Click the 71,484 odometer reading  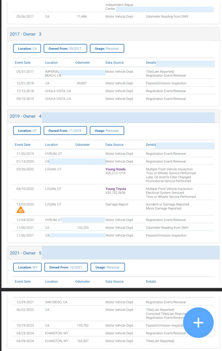click(x=82, y=17)
